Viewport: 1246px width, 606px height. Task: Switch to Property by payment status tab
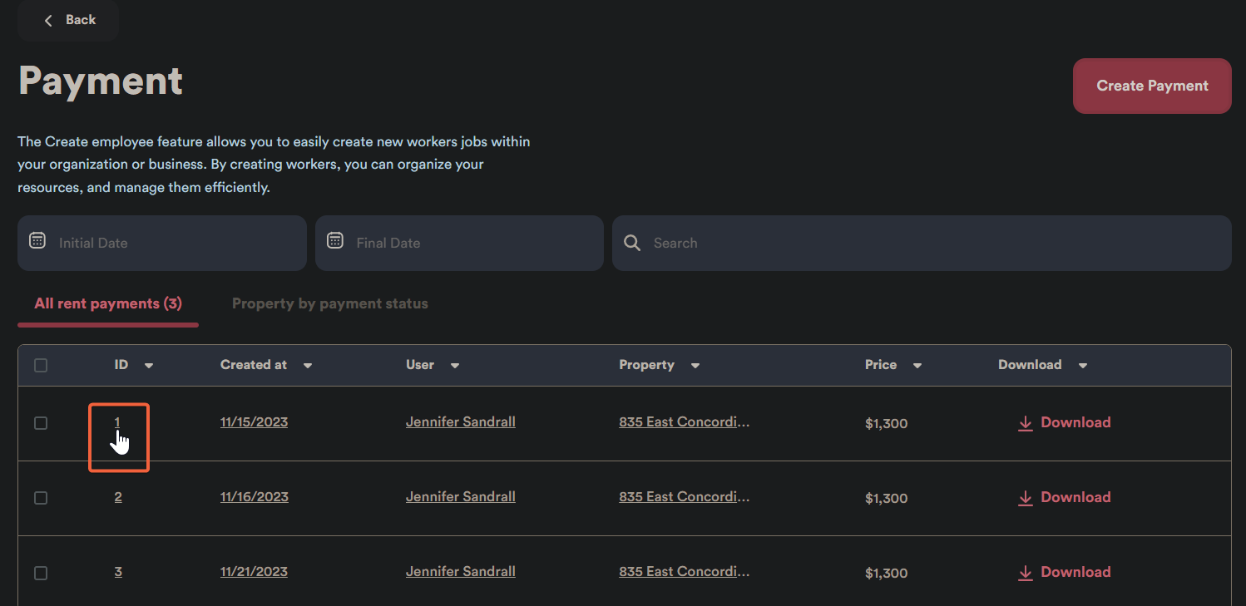click(329, 303)
